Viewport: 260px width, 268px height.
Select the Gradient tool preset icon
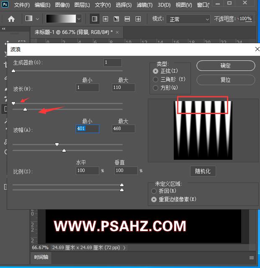tap(29, 18)
